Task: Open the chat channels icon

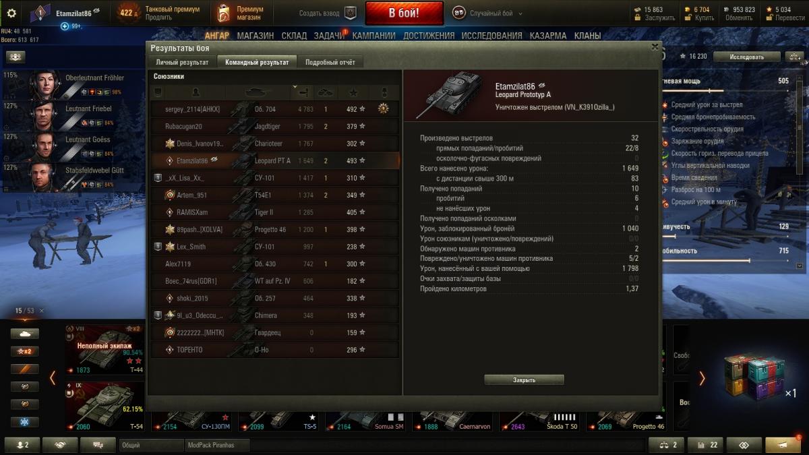Action: 98,445
